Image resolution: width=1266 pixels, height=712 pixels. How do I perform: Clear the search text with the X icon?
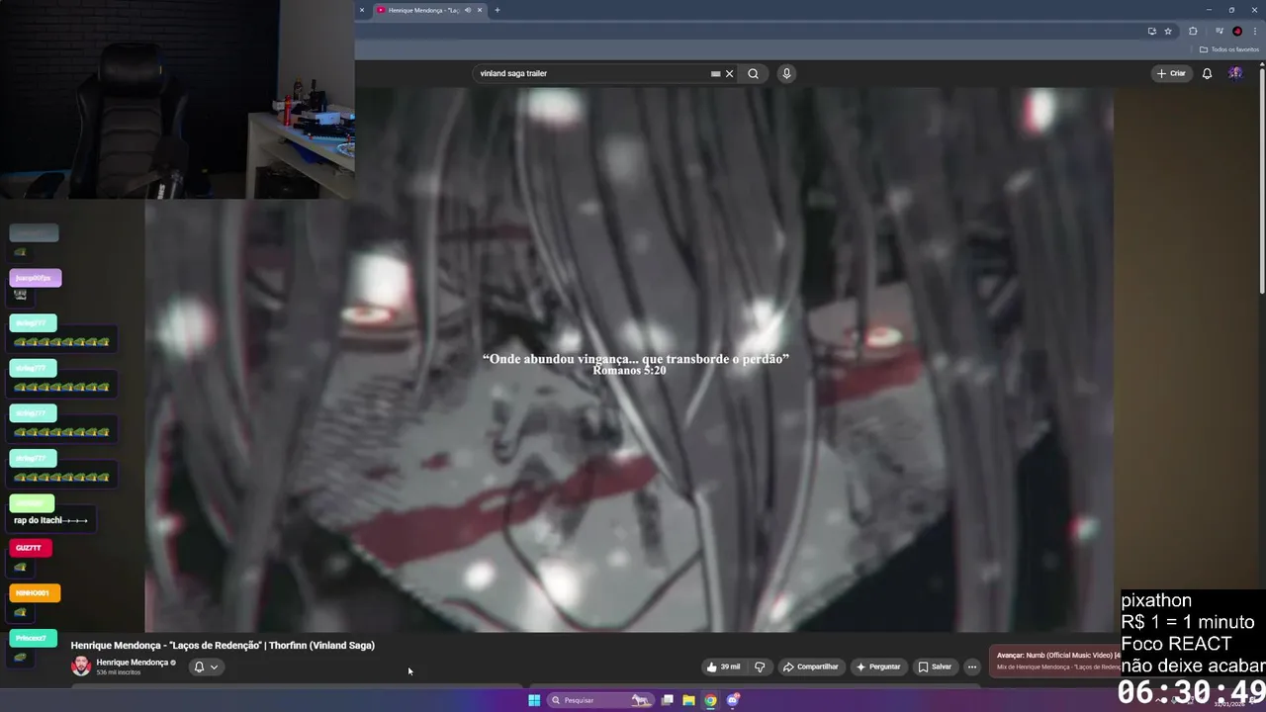pos(730,73)
